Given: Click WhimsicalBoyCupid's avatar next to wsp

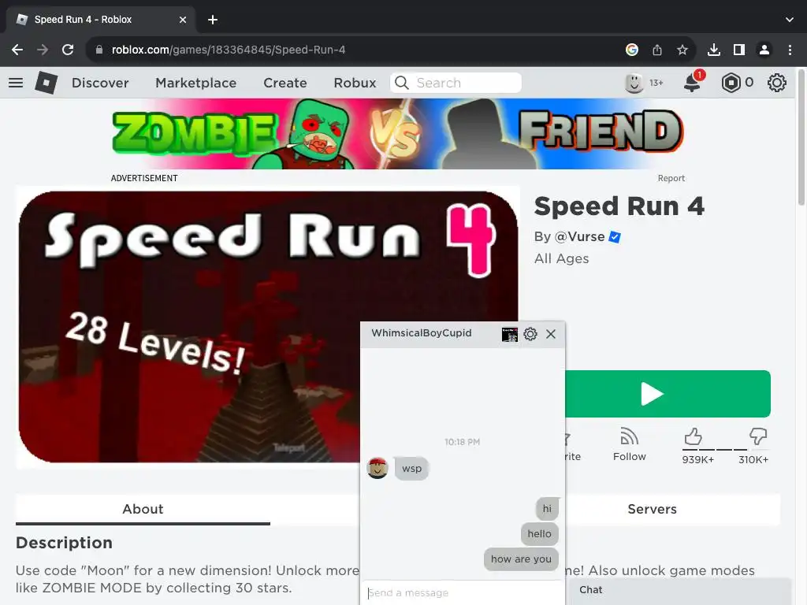Looking at the screenshot, I should (x=377, y=468).
